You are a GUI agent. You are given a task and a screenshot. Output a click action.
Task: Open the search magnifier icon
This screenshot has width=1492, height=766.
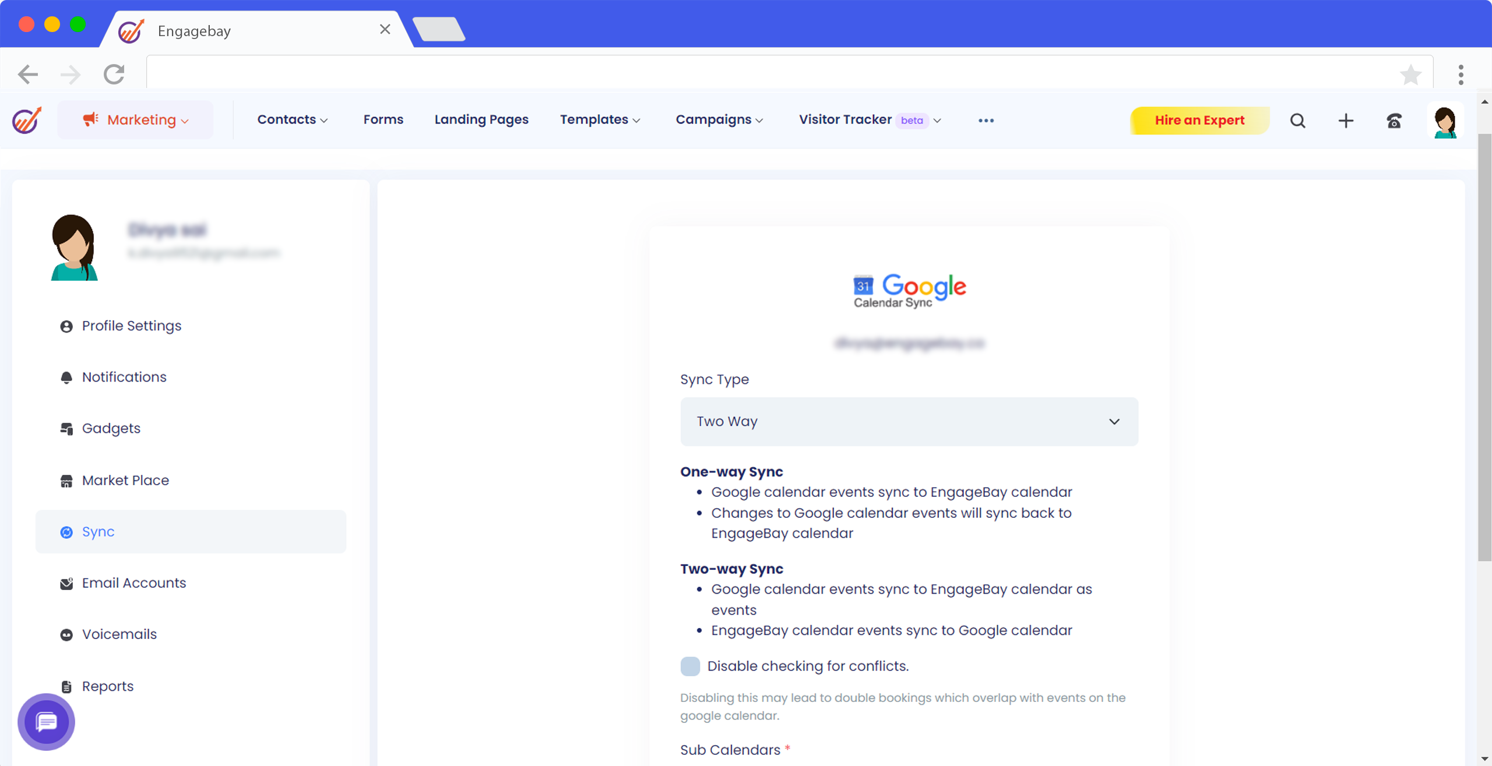1297,121
